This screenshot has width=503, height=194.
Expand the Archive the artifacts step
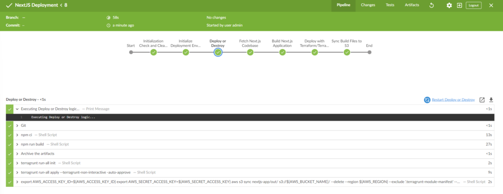point(17,154)
